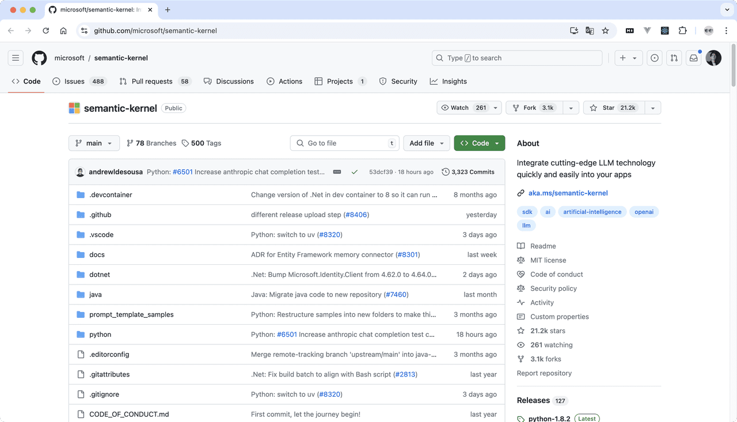Fork the repository with Fork button
The image size is (737, 422).
pyautogui.click(x=534, y=108)
